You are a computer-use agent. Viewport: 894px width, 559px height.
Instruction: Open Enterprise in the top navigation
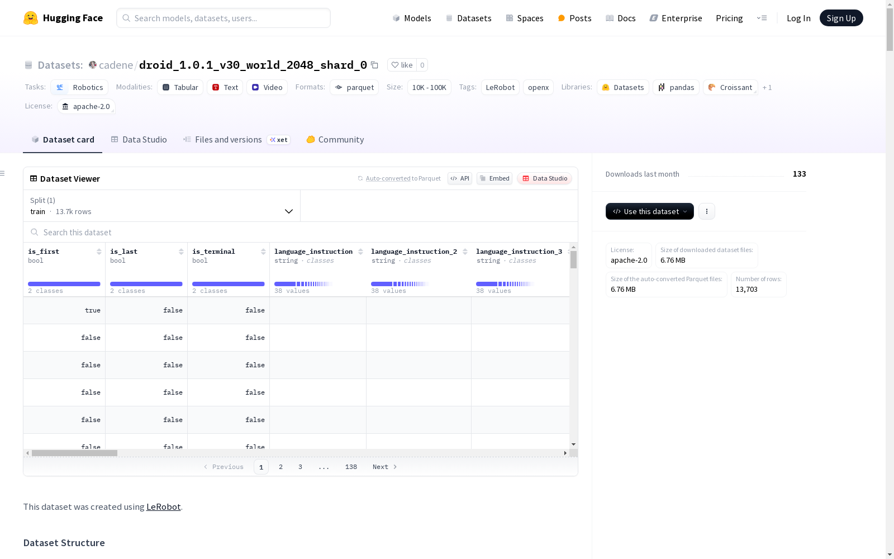[x=676, y=18]
